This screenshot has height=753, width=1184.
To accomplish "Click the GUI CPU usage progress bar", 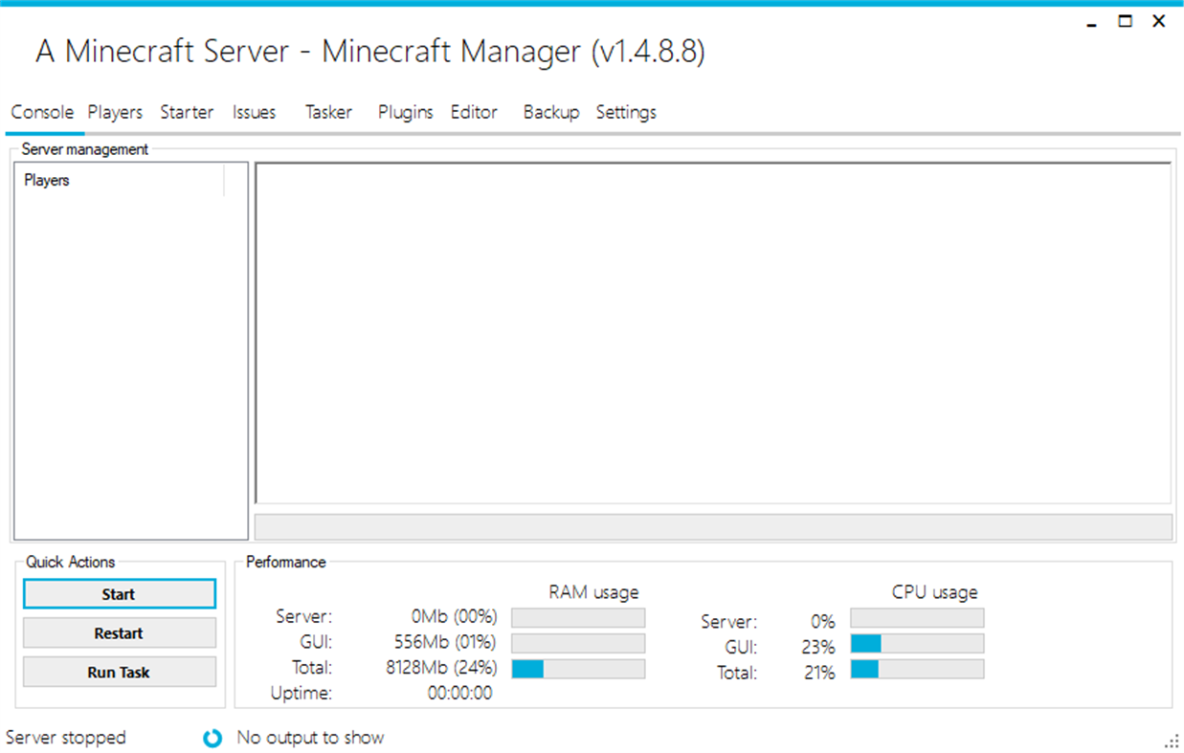I will pos(916,643).
